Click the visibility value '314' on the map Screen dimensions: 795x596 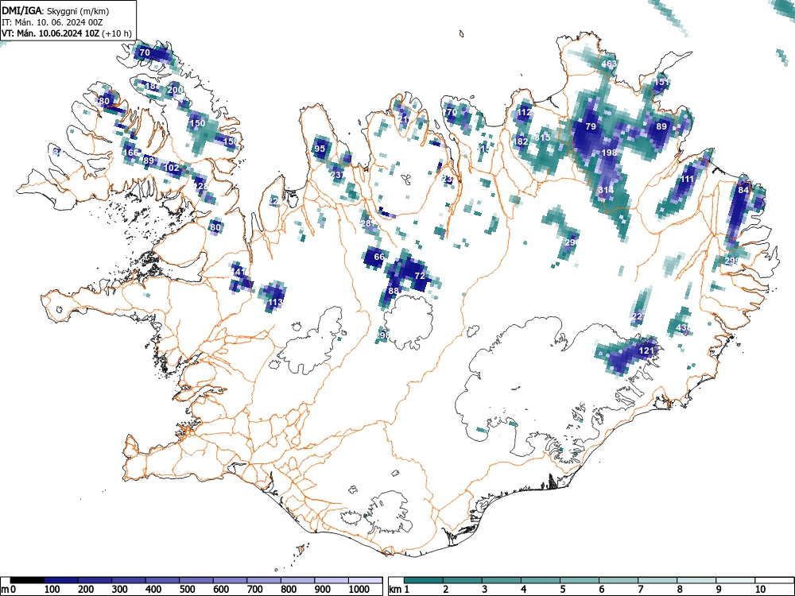(x=605, y=190)
